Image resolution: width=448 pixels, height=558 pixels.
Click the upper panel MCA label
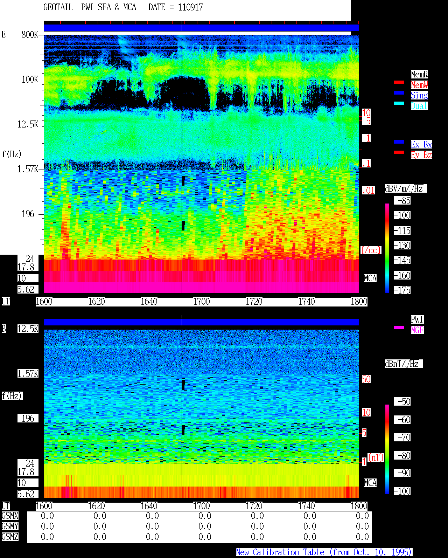370,278
